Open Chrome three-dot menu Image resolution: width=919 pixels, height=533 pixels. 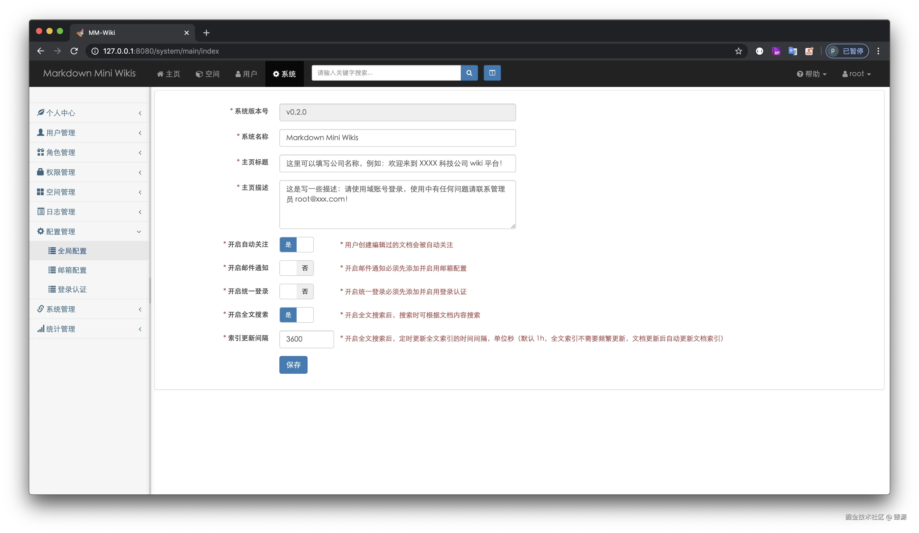(x=878, y=51)
